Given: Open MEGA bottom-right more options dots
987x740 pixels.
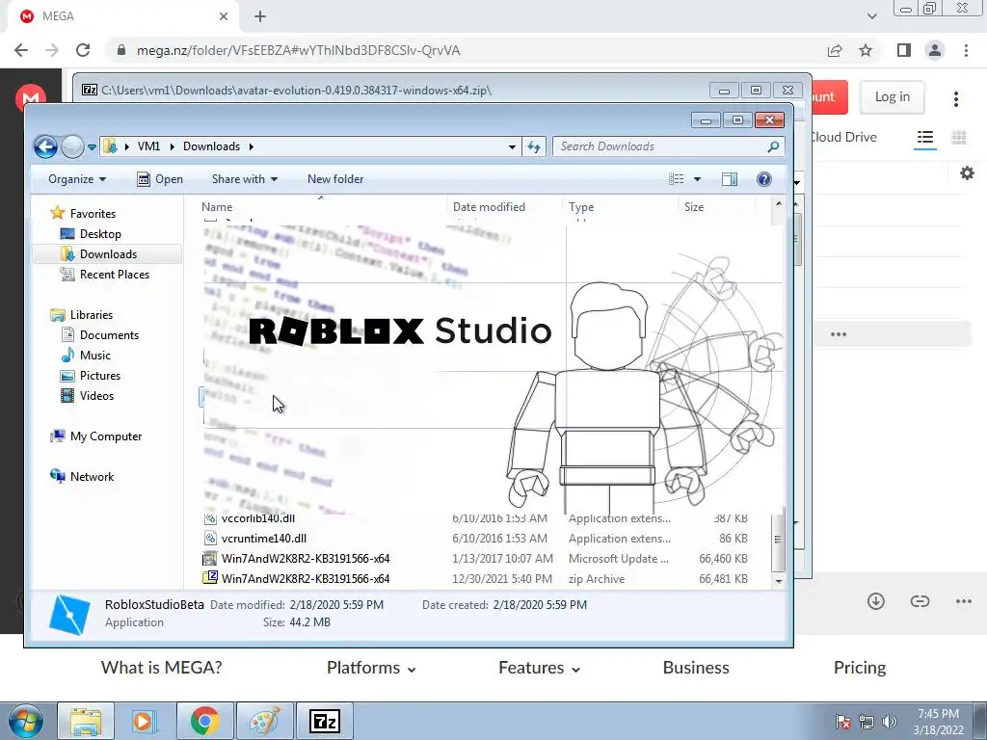Looking at the screenshot, I should tap(964, 601).
